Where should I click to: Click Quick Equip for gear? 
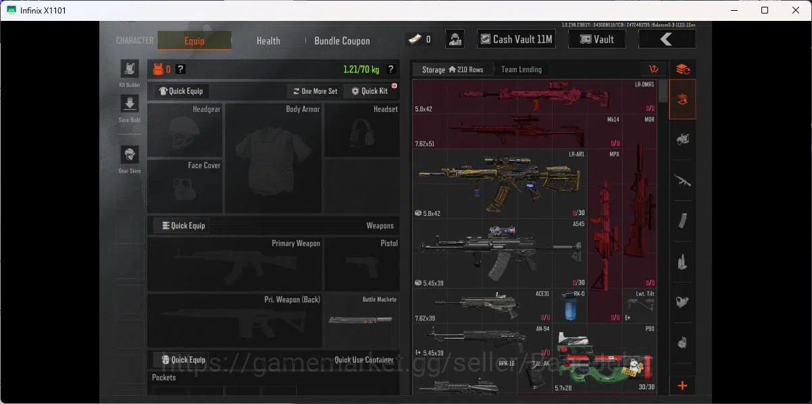pos(182,91)
